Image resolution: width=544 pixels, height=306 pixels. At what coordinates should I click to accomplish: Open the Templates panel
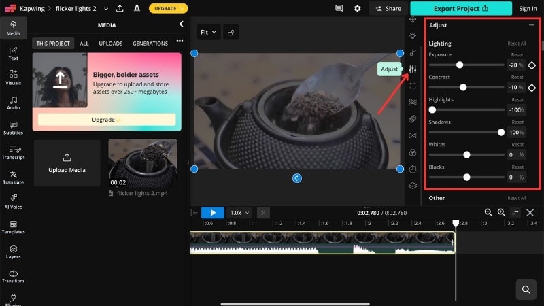(x=13, y=227)
